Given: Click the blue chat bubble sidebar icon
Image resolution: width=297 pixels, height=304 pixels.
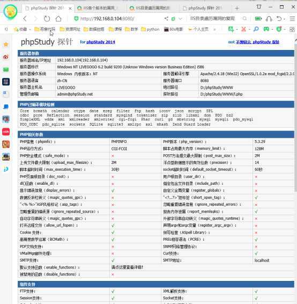Looking at the screenshot, I should tap(6, 107).
